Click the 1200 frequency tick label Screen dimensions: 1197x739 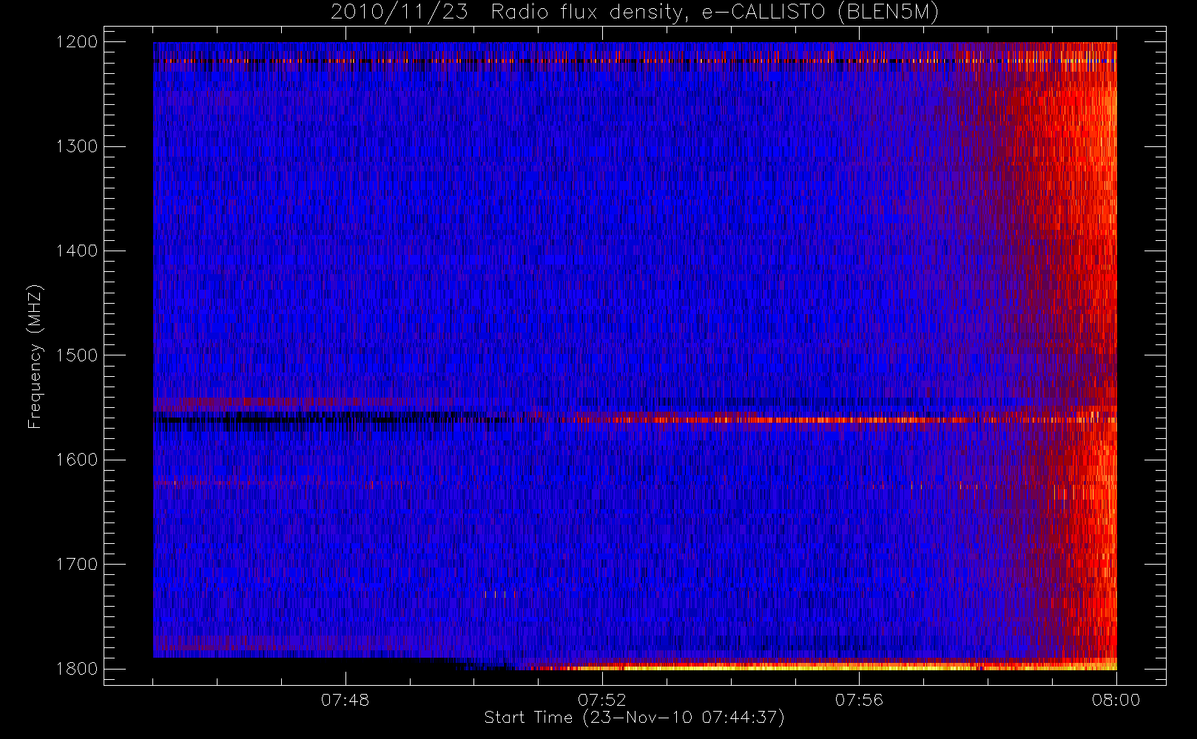(77, 42)
